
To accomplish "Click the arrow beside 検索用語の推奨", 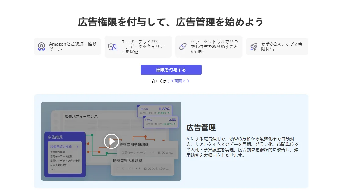I will pyautogui.click(x=77, y=147).
